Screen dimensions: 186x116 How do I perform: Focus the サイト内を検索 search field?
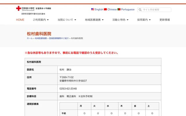pyautogui.click(x=156, y=10)
